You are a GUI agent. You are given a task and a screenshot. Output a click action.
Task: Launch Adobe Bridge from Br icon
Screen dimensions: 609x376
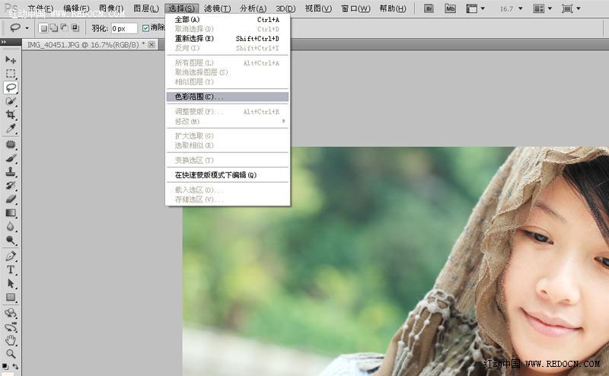(429, 8)
